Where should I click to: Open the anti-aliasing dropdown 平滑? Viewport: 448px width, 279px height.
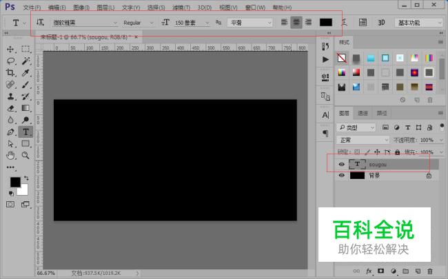pos(250,23)
